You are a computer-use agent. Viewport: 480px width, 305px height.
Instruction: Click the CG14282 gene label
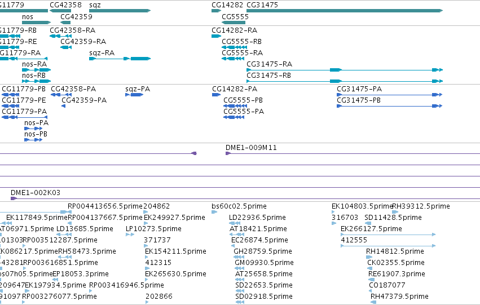[227, 5]
